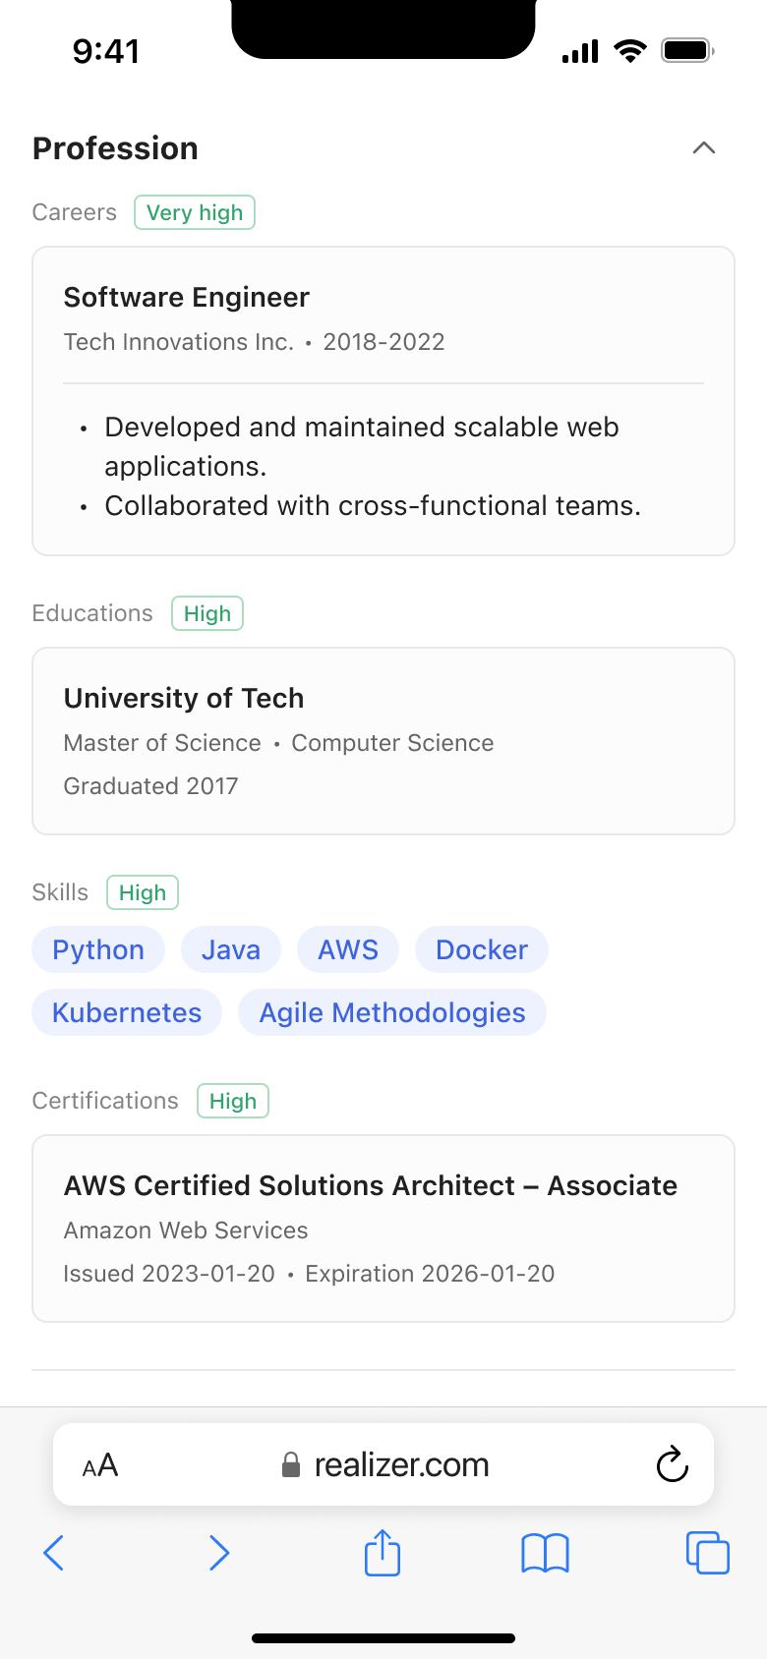Image resolution: width=767 pixels, height=1659 pixels.
Task: Open the tabs overview icon
Action: [x=707, y=1553]
